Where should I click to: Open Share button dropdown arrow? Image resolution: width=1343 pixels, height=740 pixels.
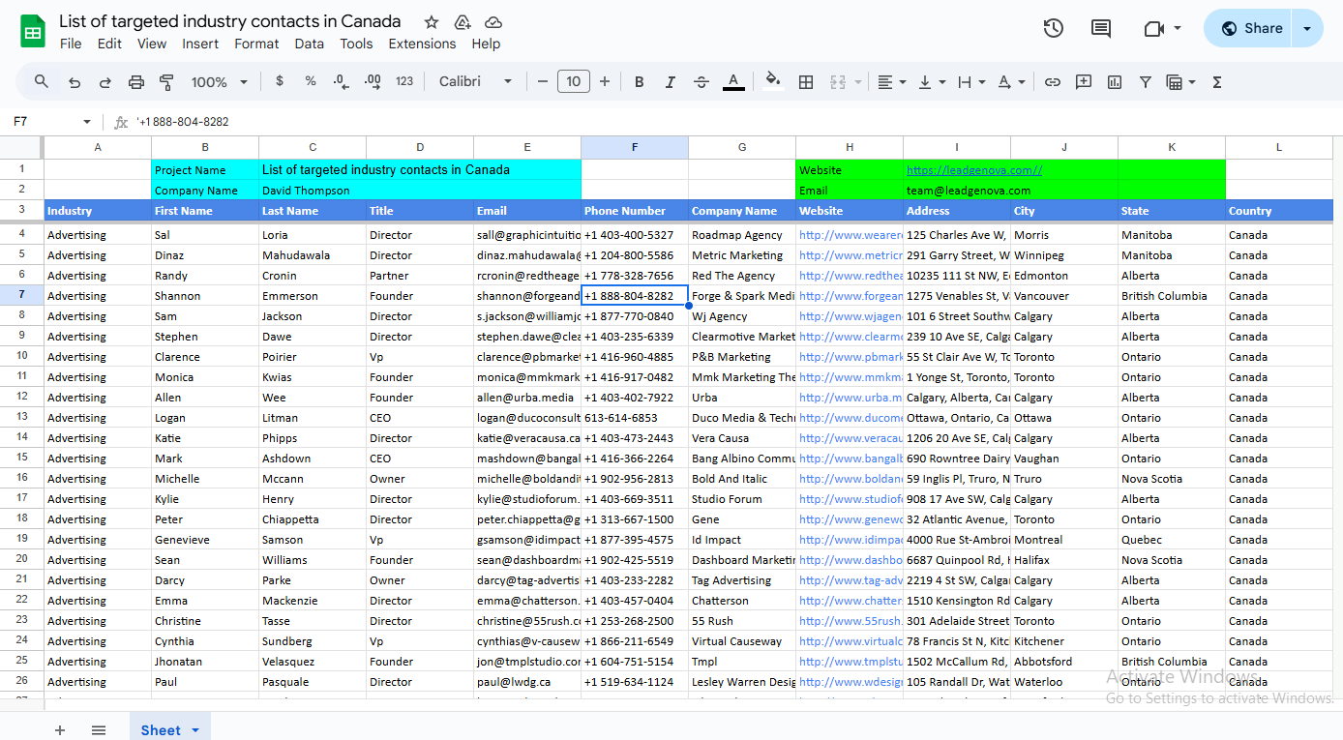[1308, 28]
